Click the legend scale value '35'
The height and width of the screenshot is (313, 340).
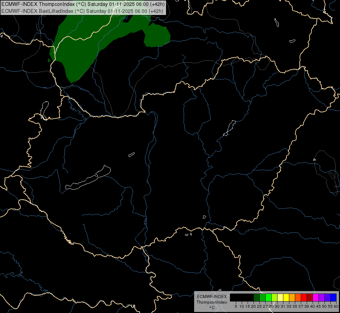point(295,306)
